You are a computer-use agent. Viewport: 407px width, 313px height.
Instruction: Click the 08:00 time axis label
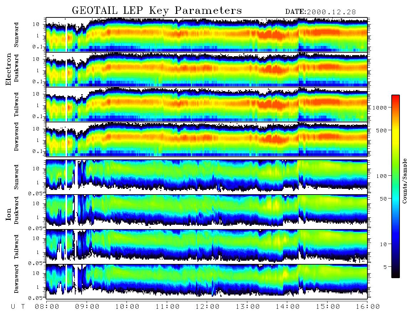click(47, 307)
